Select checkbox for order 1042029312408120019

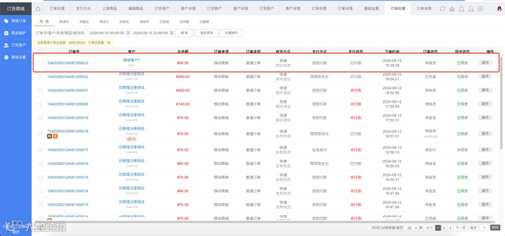(40, 118)
